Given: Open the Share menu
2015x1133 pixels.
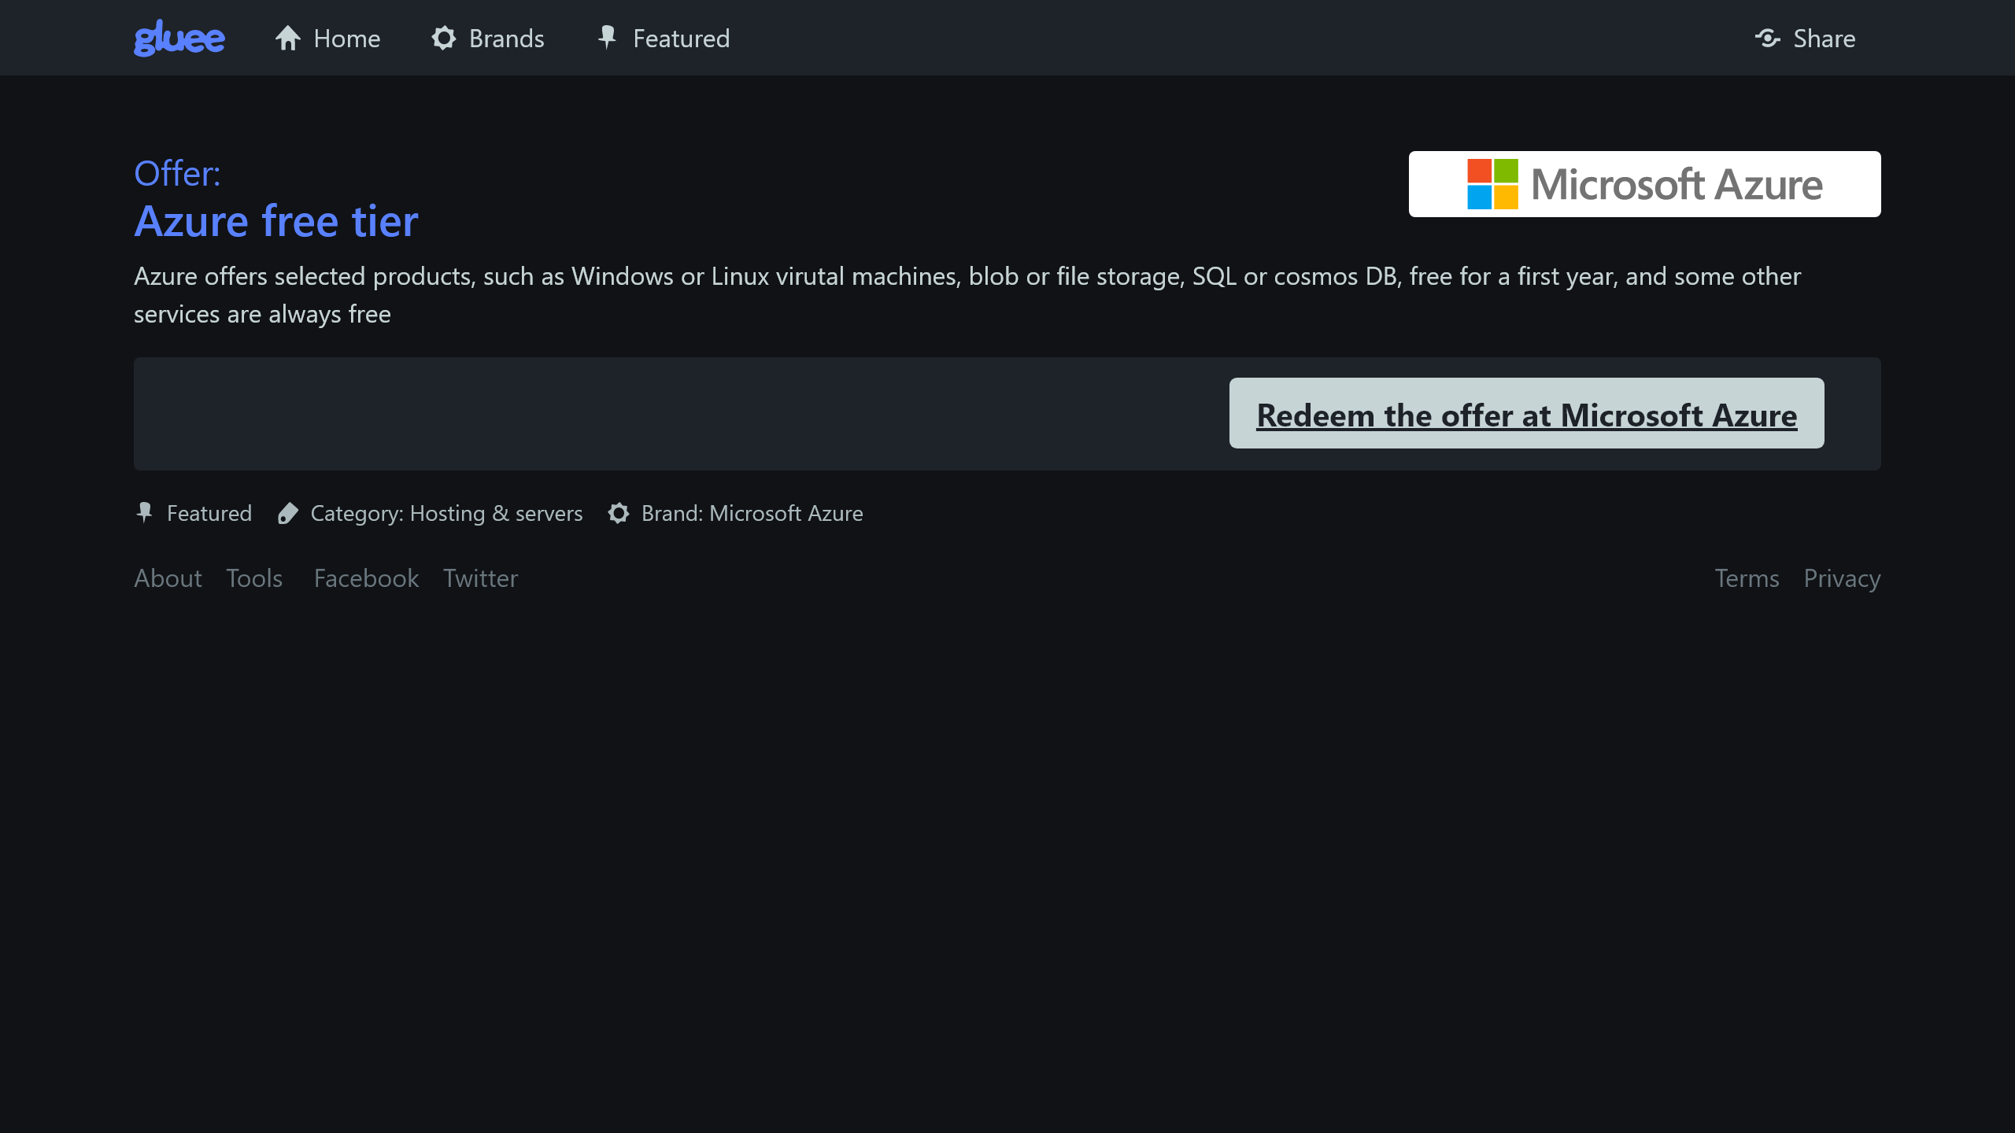Looking at the screenshot, I should 1805,38.
